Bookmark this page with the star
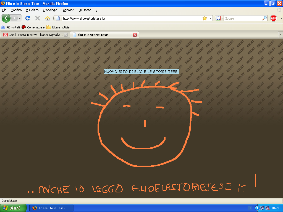 click(x=205, y=18)
